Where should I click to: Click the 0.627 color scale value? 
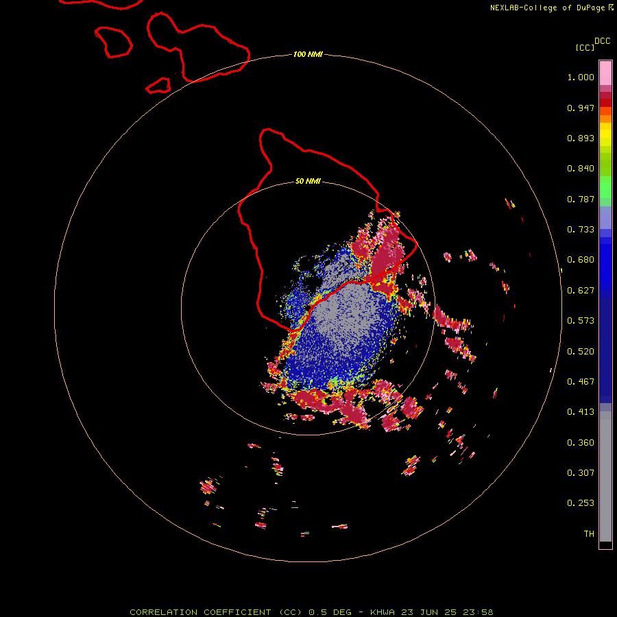(581, 291)
